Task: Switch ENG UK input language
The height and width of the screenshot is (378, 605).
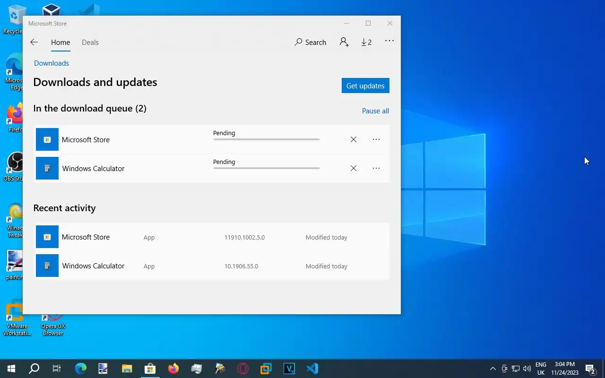Action: (541, 369)
